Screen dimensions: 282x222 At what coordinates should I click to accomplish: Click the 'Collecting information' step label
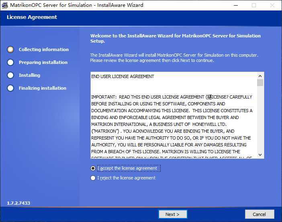[x=44, y=49]
